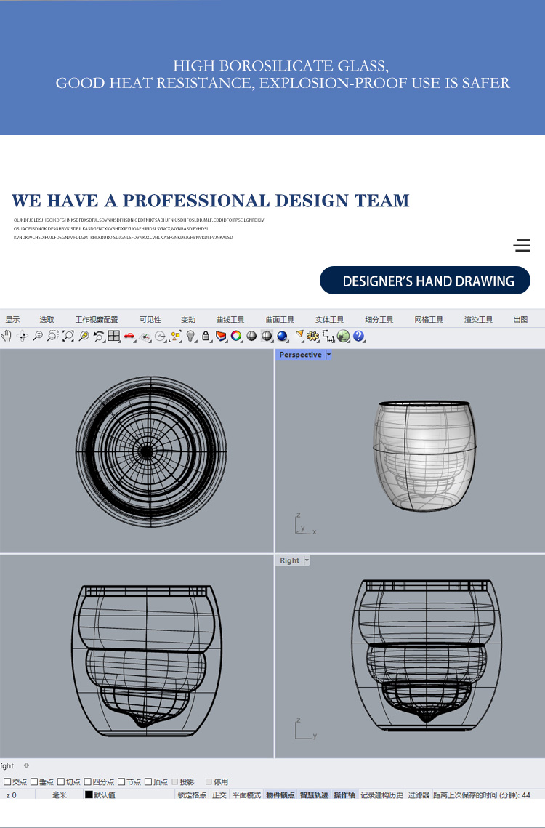The height and width of the screenshot is (828, 545).
Task: Select the shaded viewport sphere icon
Action: 251,336
